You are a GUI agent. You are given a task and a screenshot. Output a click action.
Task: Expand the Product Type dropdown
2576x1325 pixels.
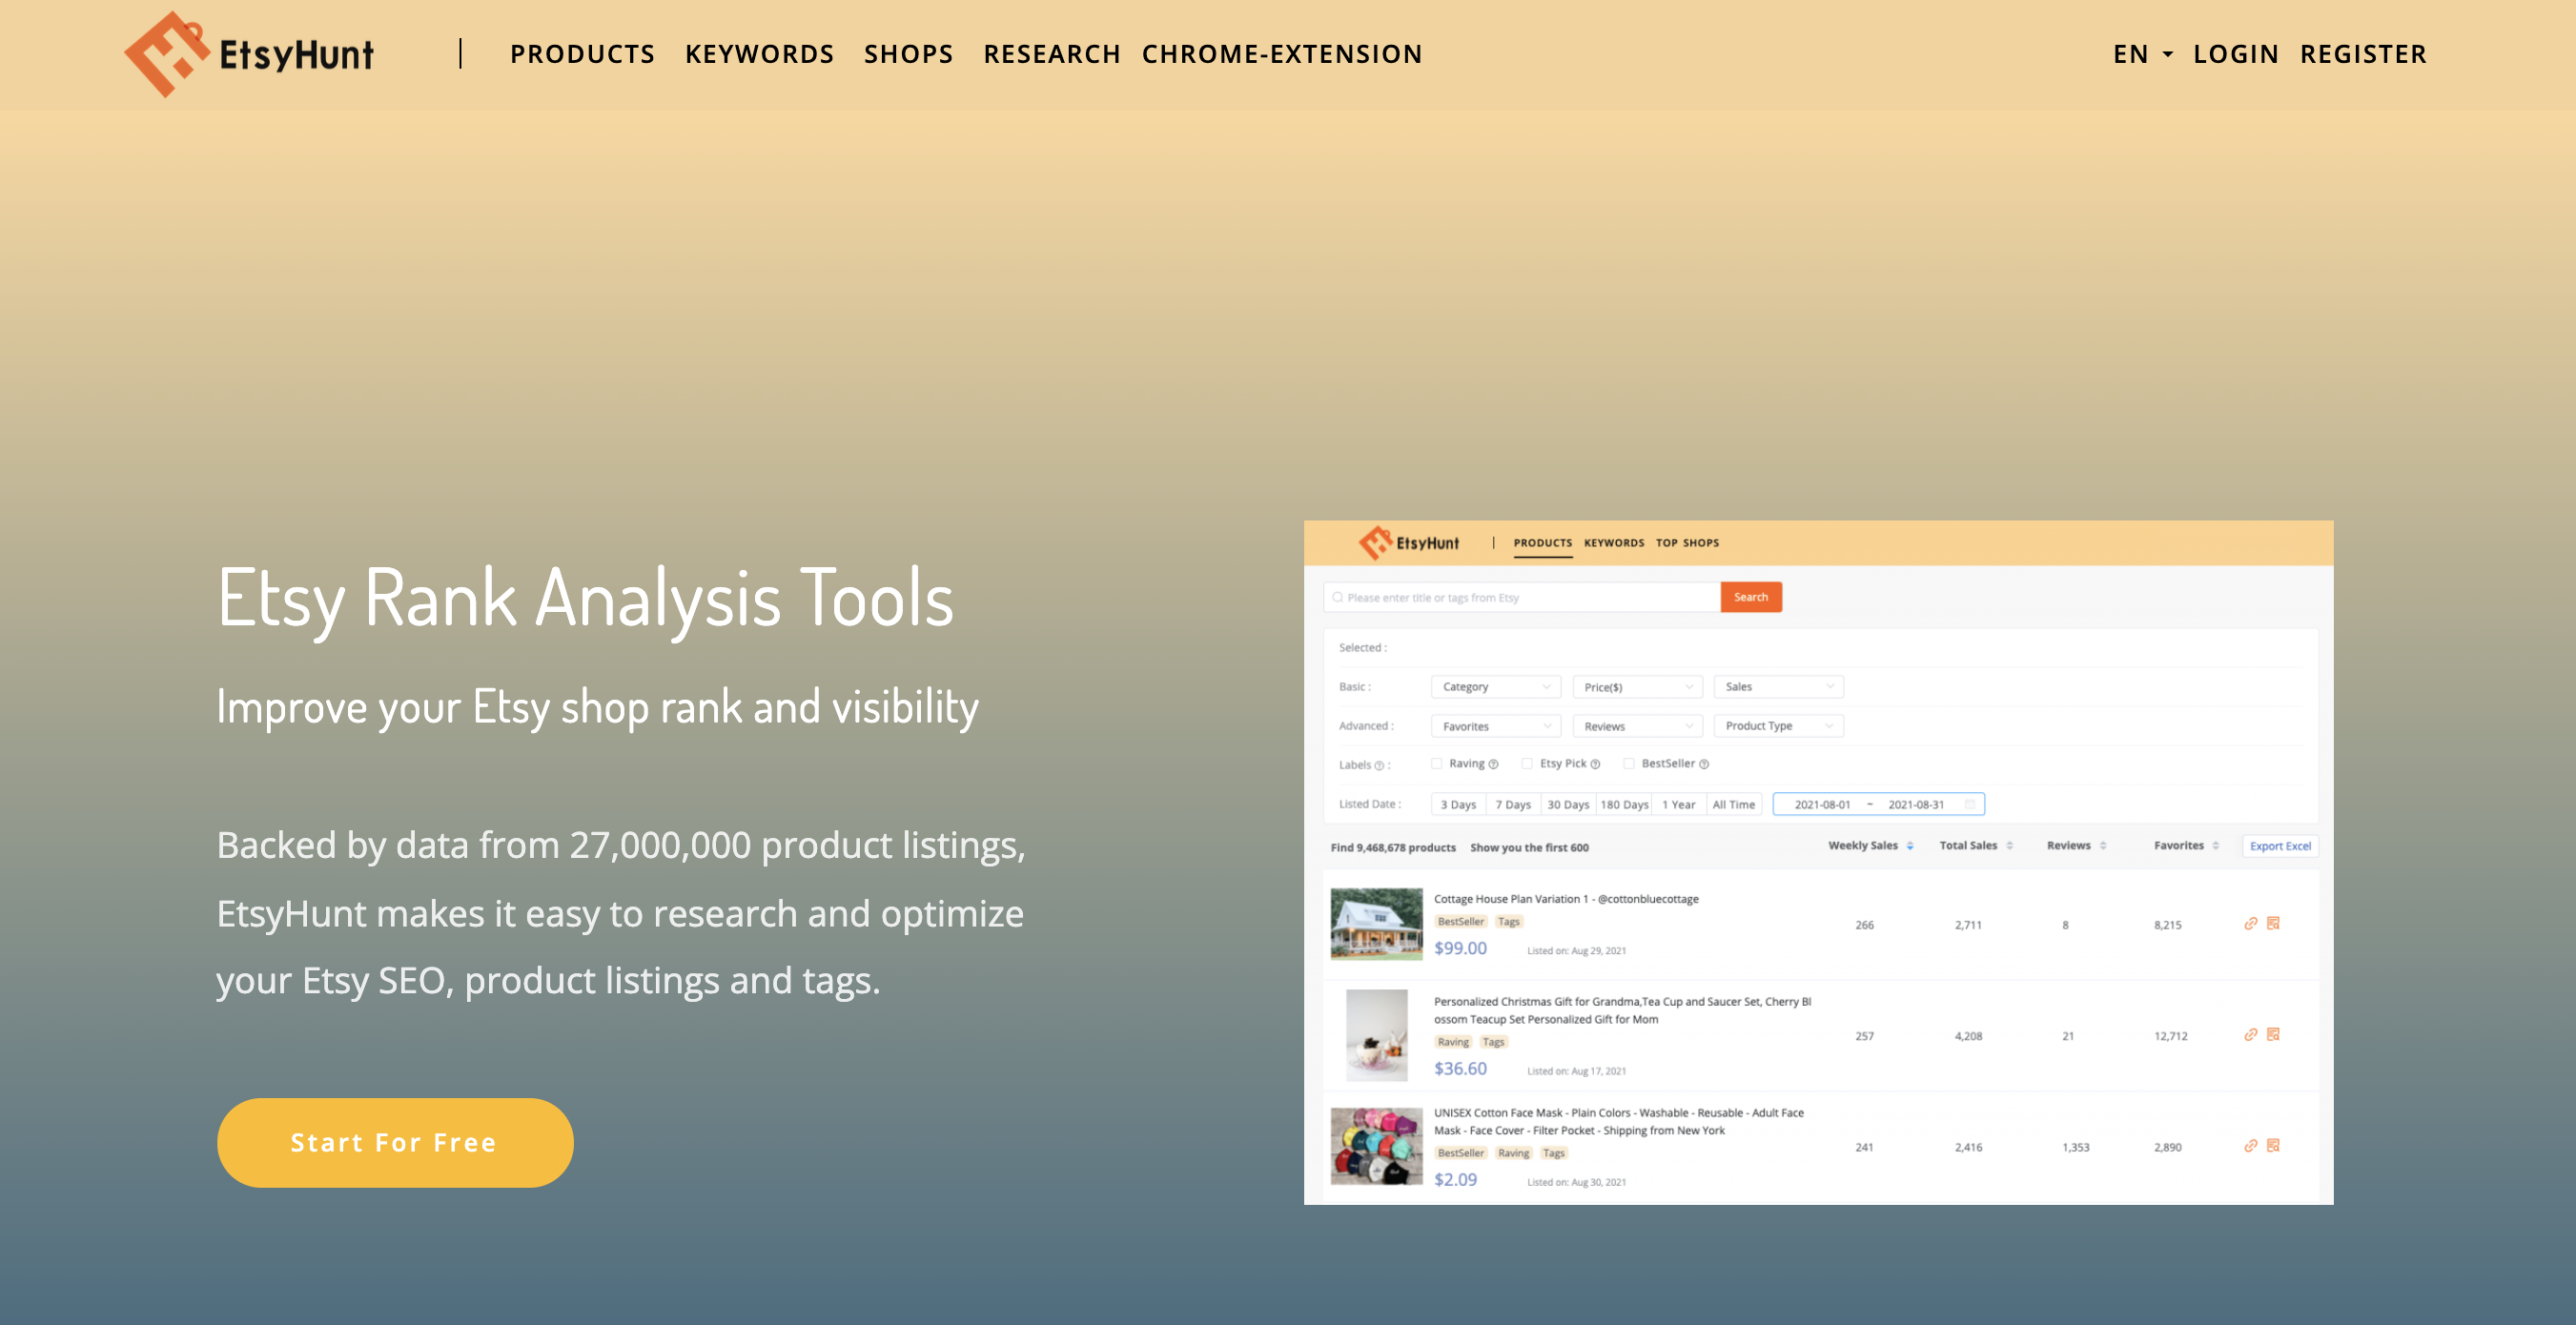[1778, 726]
